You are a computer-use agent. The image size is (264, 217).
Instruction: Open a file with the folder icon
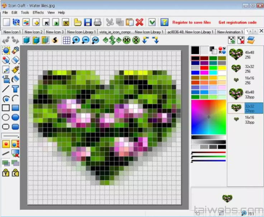pos(78,22)
